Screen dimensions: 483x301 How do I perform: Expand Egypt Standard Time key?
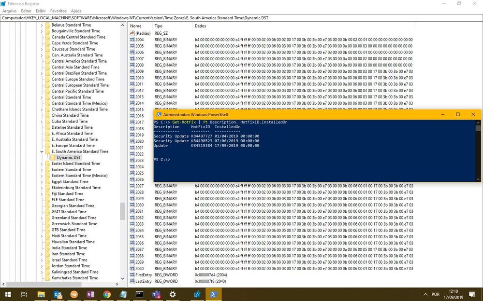point(42,182)
